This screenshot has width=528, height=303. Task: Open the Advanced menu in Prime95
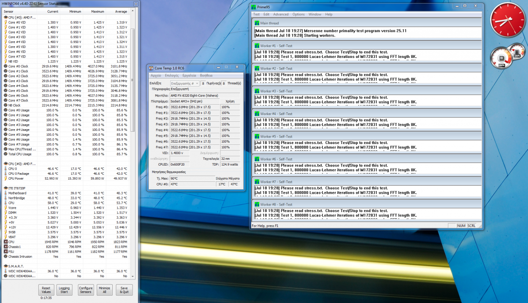click(x=281, y=14)
